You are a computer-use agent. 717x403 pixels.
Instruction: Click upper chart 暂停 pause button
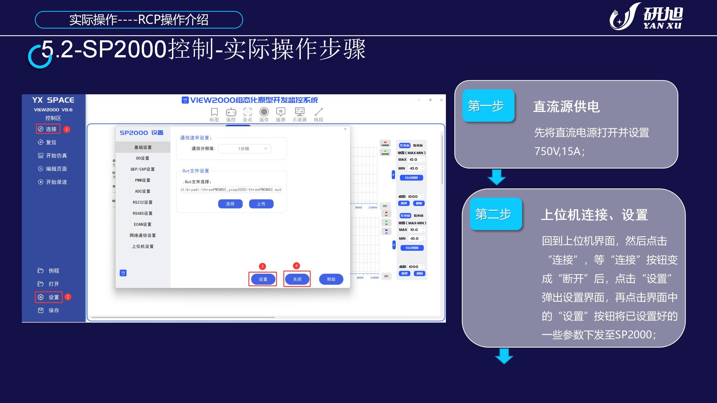(x=404, y=203)
